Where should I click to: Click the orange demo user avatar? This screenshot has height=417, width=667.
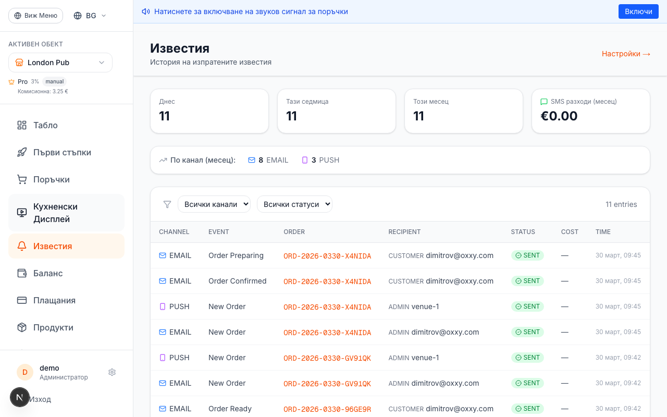click(24, 372)
